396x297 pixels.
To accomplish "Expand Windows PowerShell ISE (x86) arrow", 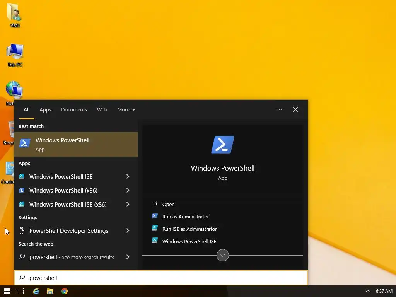I will [x=128, y=204].
